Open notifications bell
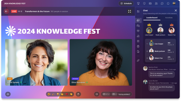The height and width of the screenshot is (101, 181). pyautogui.click(x=168, y=4)
